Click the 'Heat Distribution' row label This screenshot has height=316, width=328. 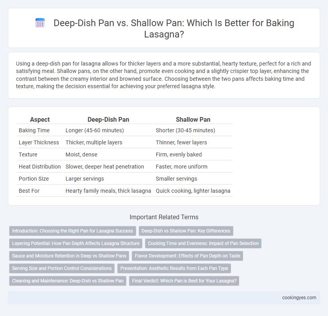pyautogui.click(x=40, y=167)
